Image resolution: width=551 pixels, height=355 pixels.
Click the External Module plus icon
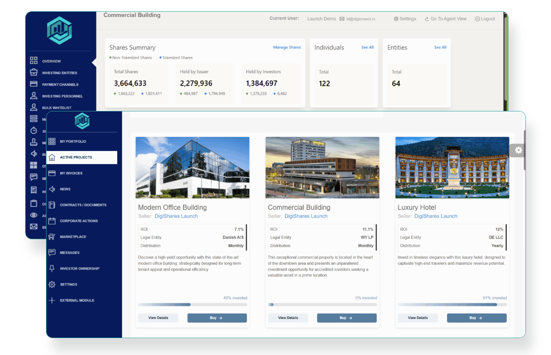52,300
